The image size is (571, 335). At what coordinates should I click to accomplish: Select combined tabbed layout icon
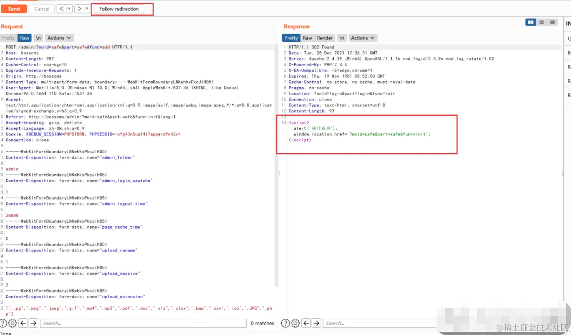[x=553, y=22]
